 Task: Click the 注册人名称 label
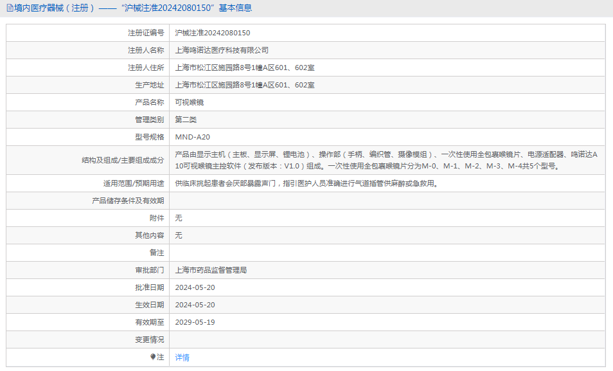(x=146, y=50)
